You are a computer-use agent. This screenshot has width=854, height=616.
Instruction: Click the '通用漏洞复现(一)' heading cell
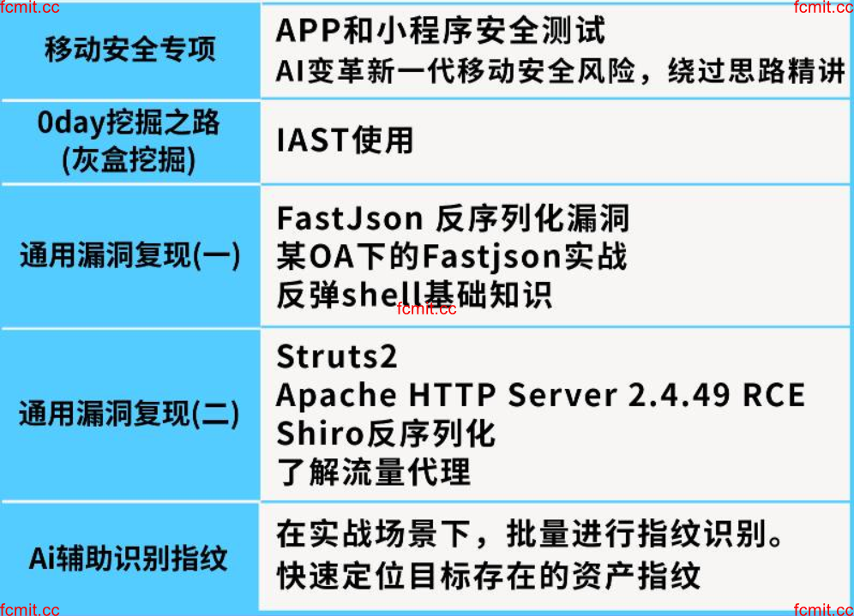[129, 255]
